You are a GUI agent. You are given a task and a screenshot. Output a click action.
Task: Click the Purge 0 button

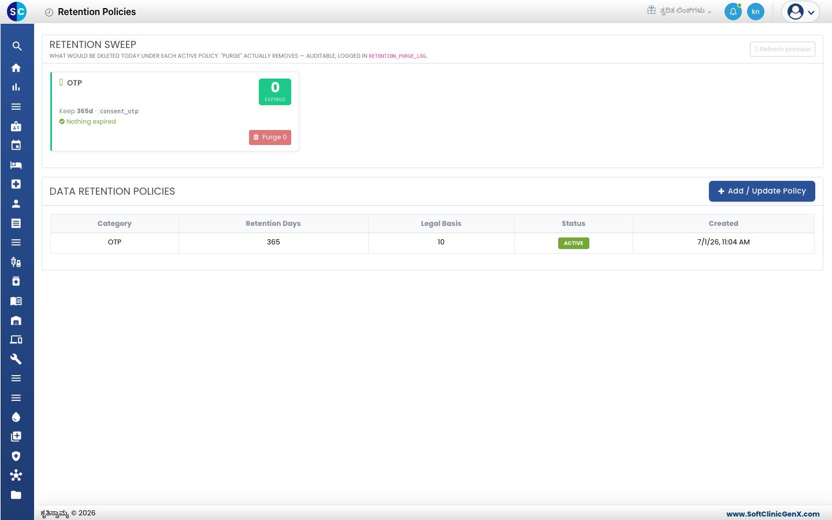coord(270,138)
